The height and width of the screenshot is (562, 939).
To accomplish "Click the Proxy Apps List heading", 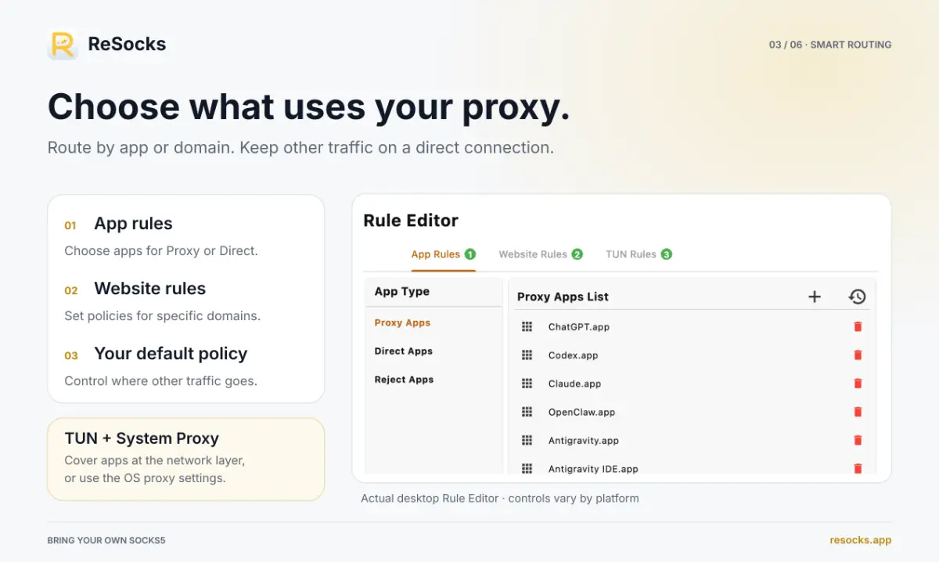I will coord(563,297).
